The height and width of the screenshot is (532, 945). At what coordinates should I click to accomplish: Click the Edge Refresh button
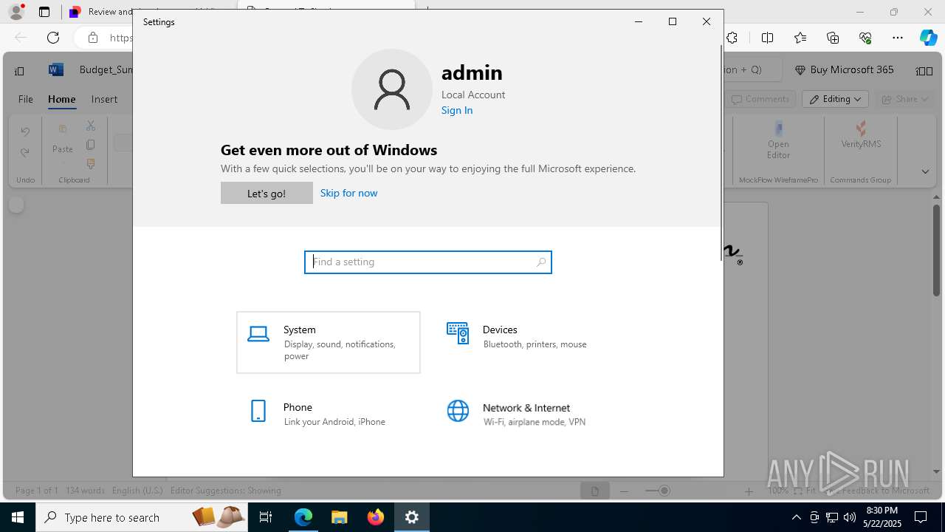point(53,38)
